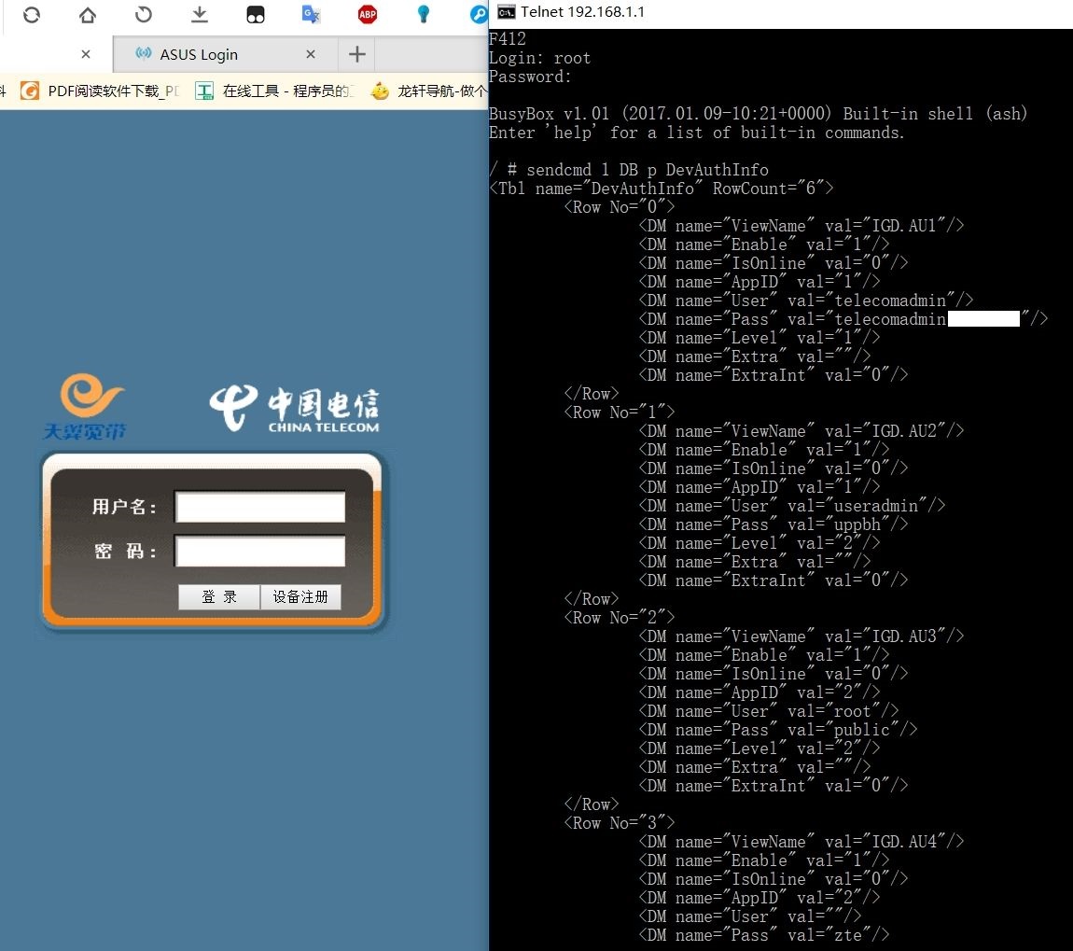Click the undo/restore history icon
Viewport: 1073px width, 951px height.
click(x=143, y=14)
